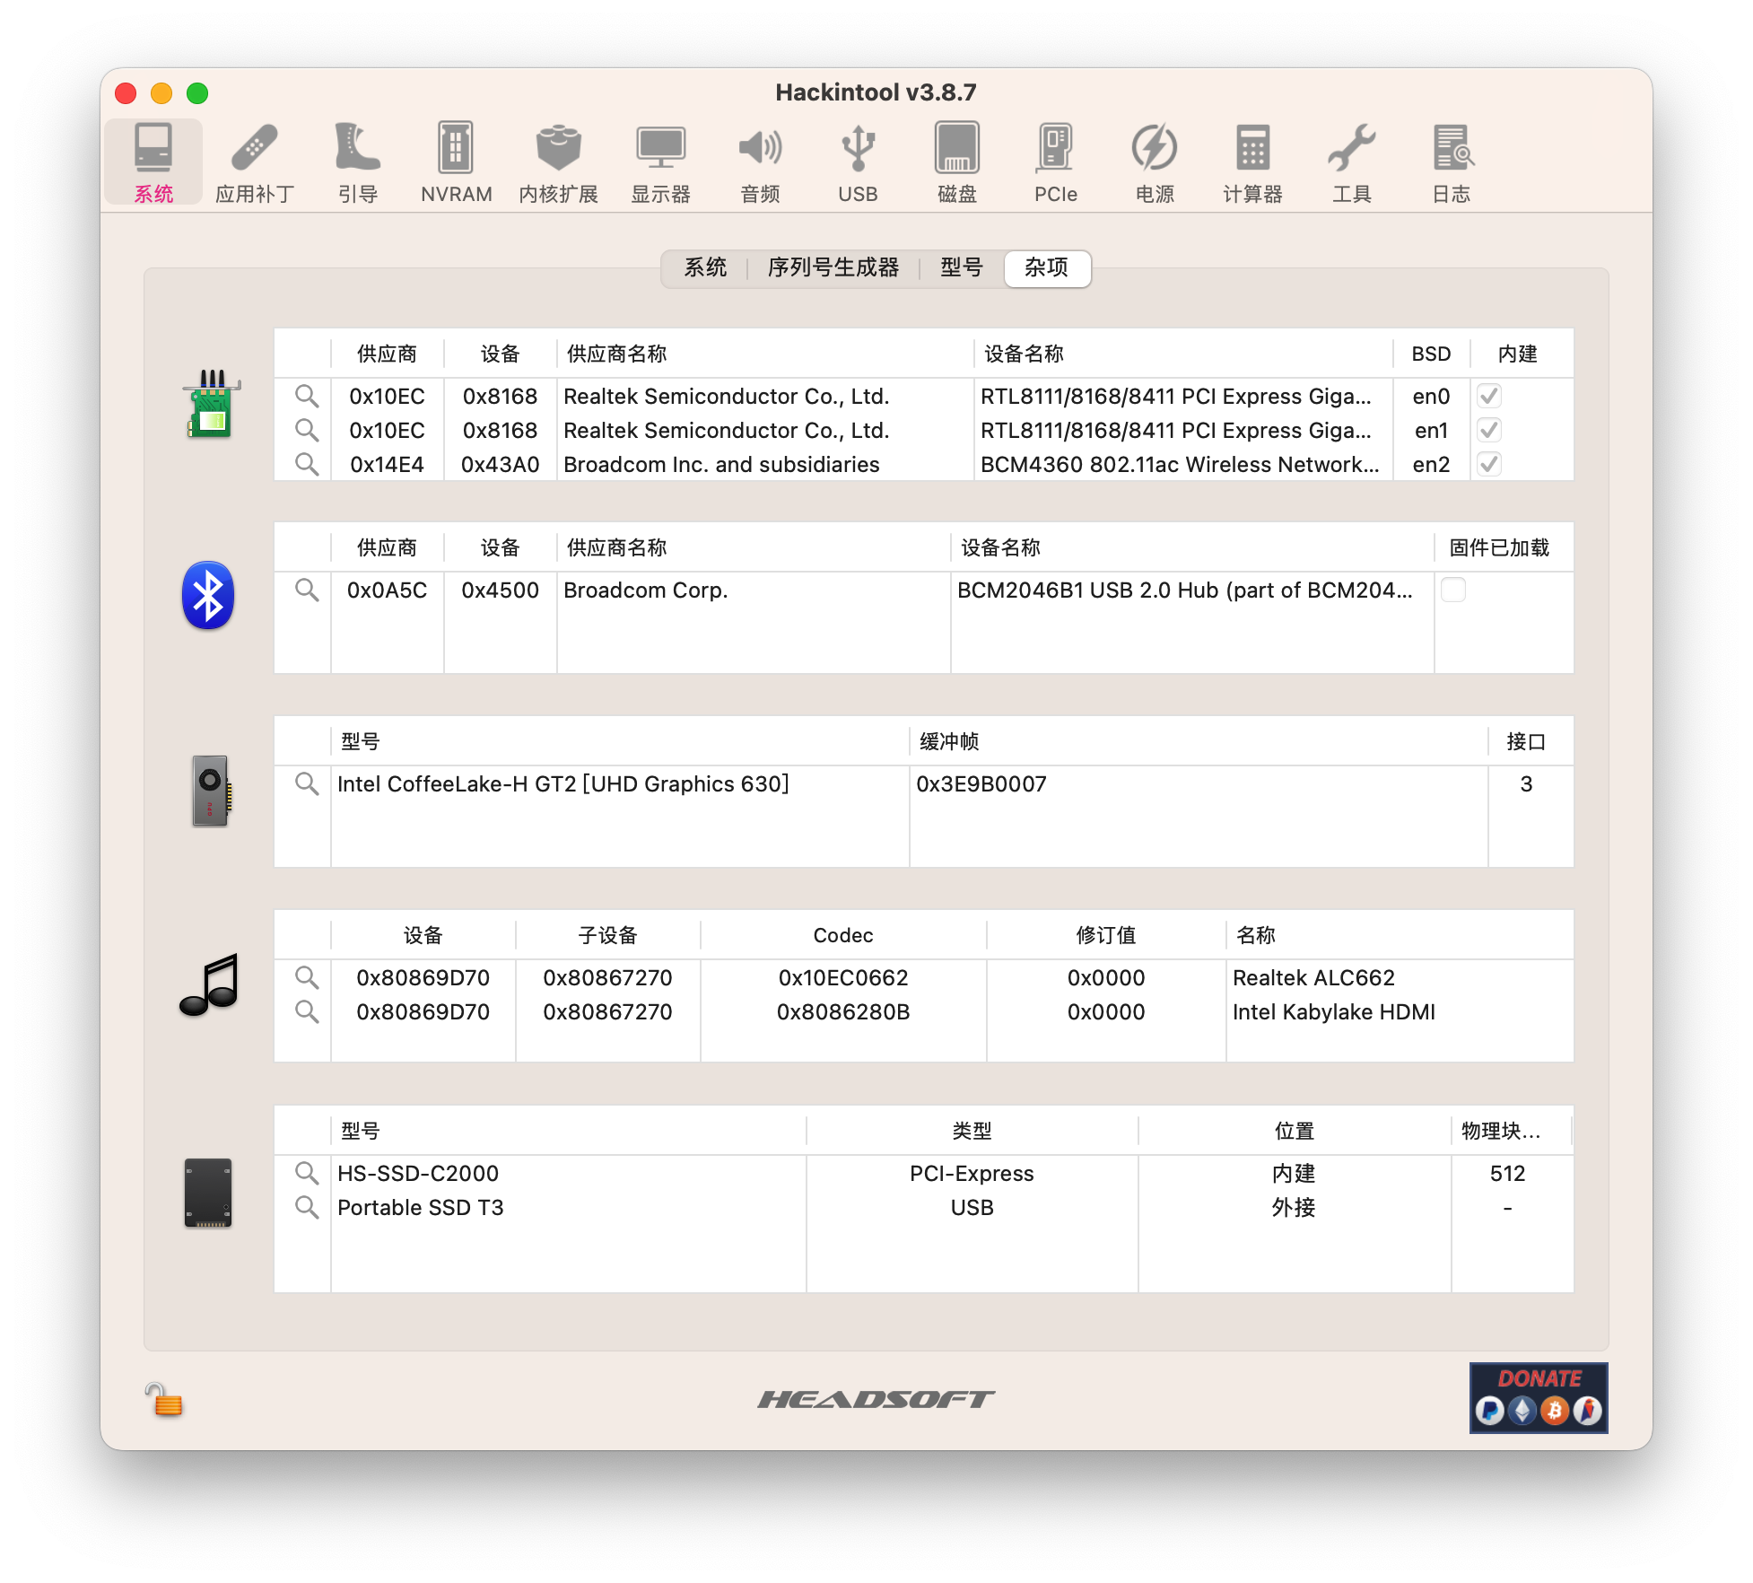Image resolution: width=1753 pixels, height=1583 pixels.
Task: Click the HEADSOFT logo link
Action: coord(876,1399)
